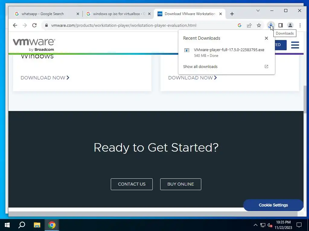Viewport: 309px width, 231px height.
Task: Close the windows xp iso tab
Action: click(149, 14)
